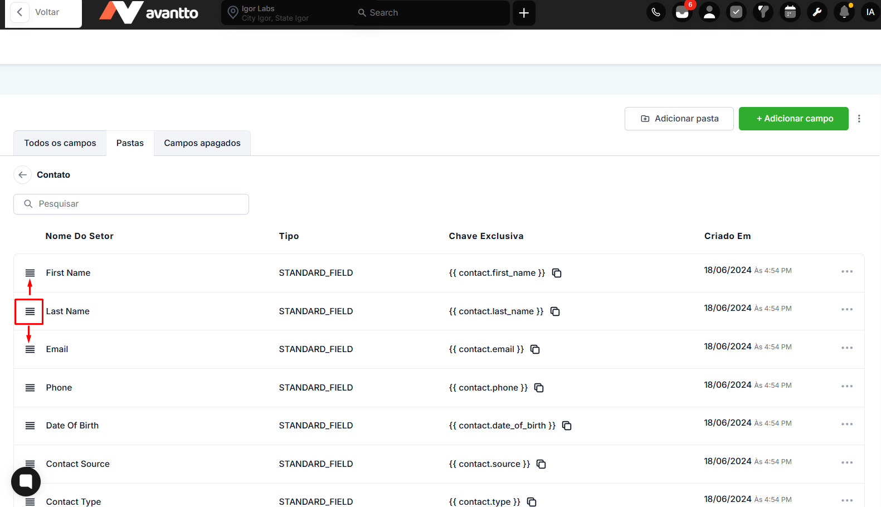Open the options menu for Email row
This screenshot has height=507, width=881.
847,348
